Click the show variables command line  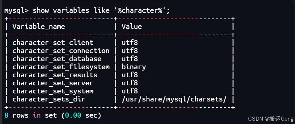coord(87,10)
